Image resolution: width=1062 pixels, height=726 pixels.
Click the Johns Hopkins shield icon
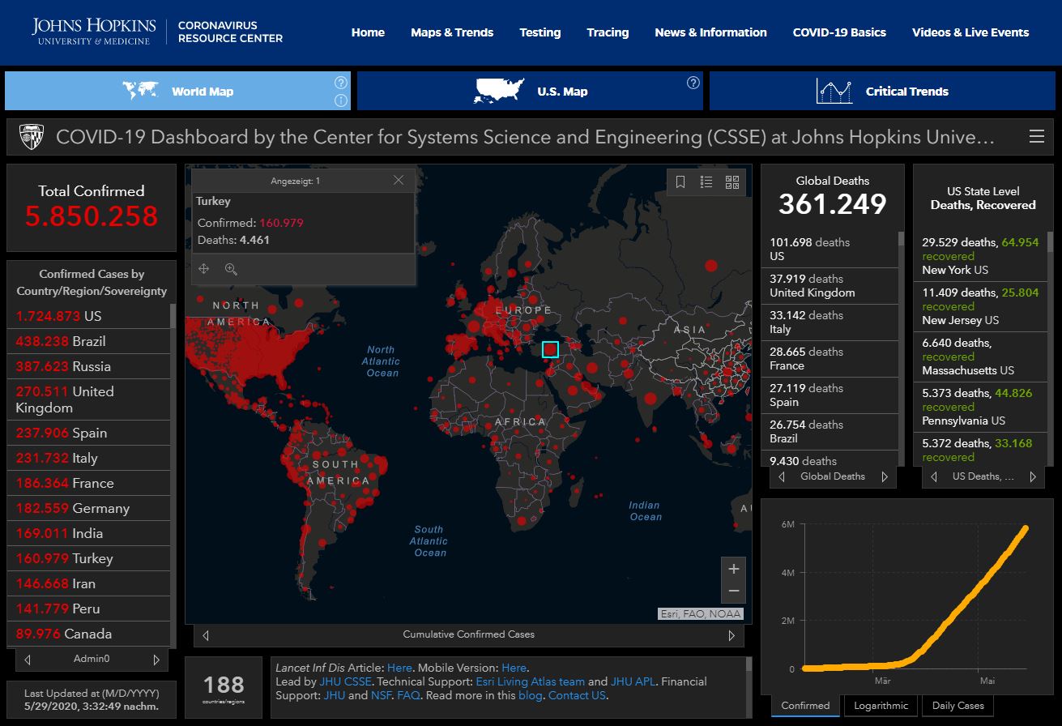click(32, 136)
